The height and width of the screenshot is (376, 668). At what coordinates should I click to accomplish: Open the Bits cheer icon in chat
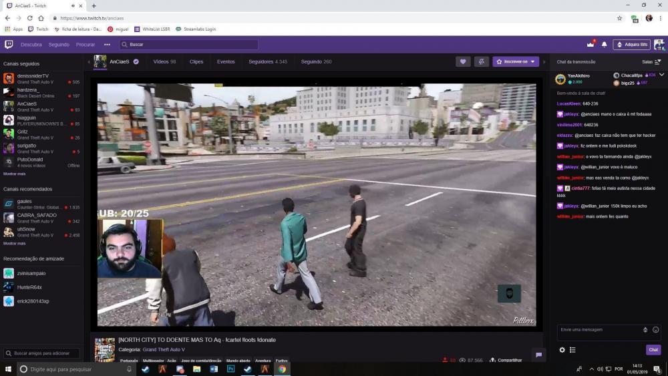[645, 330]
